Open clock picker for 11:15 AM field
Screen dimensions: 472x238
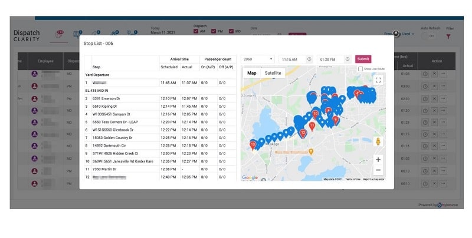tap(309, 59)
